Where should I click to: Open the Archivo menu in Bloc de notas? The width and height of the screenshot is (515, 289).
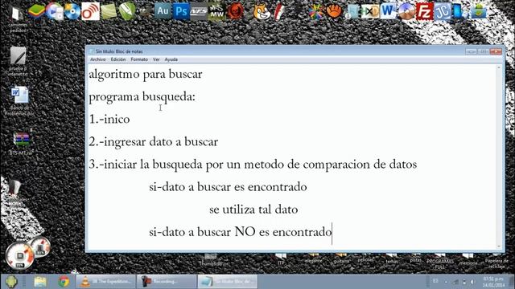tap(98, 59)
